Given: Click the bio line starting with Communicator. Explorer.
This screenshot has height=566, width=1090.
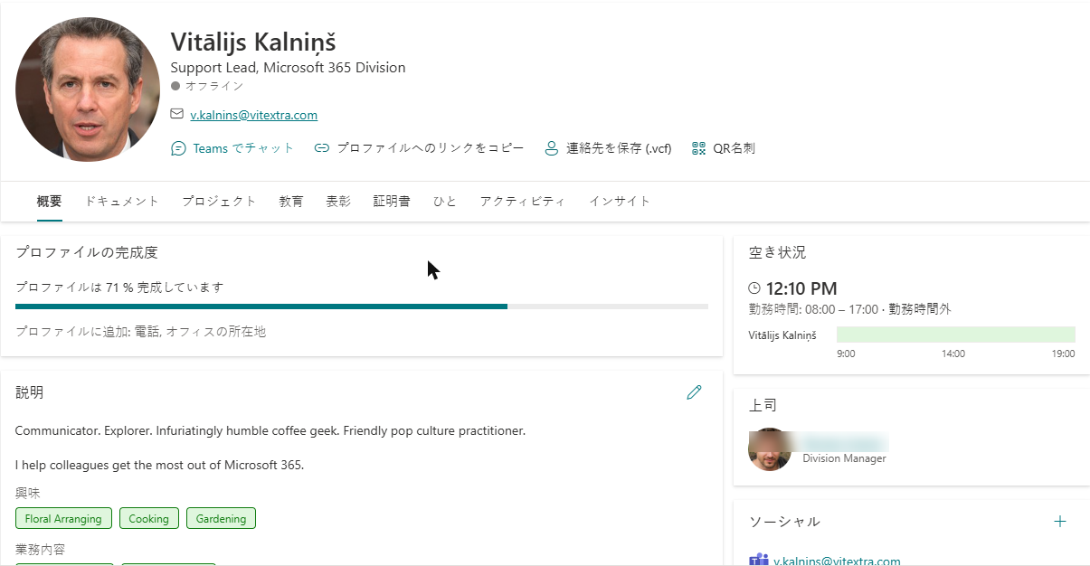Looking at the screenshot, I should [270, 430].
